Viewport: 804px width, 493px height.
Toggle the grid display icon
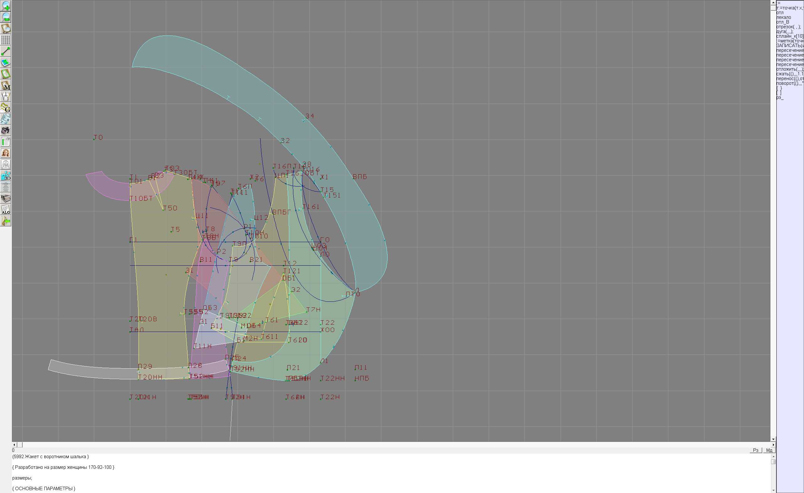pyautogui.click(x=6, y=40)
